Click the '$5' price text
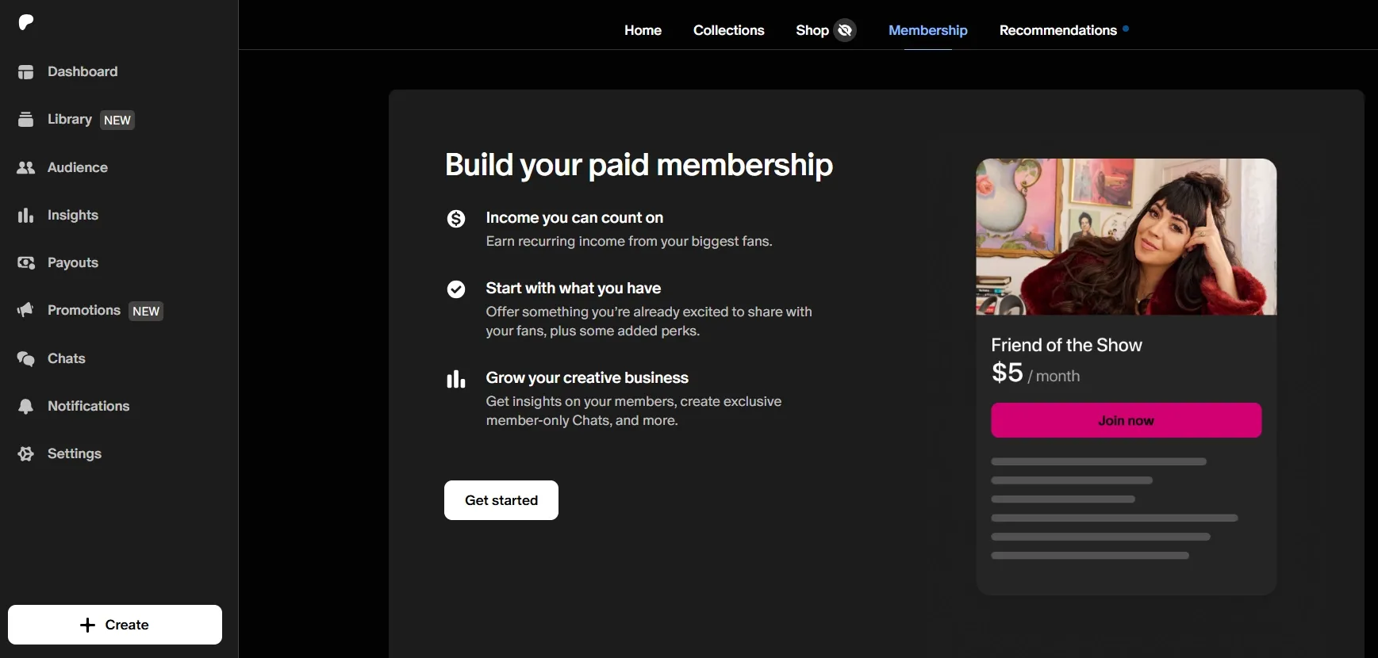This screenshot has height=658, width=1378. click(1007, 372)
